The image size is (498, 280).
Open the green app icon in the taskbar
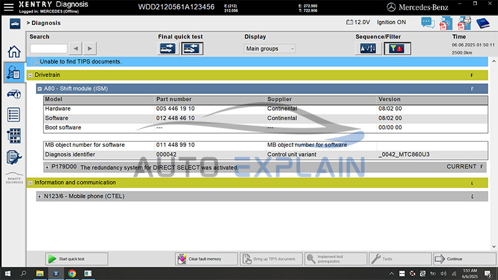[88, 273]
